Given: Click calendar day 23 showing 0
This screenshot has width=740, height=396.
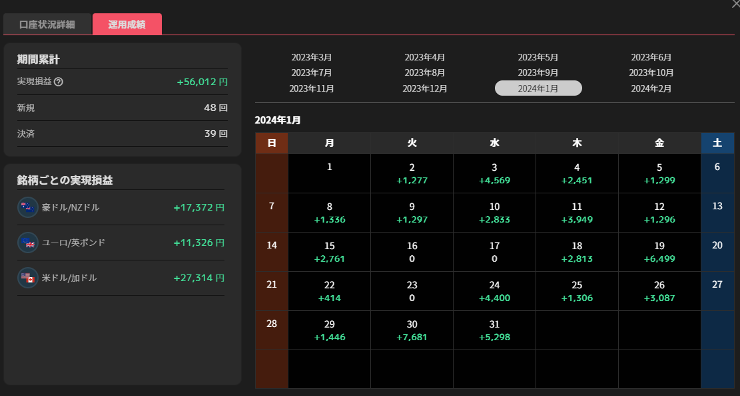Looking at the screenshot, I should tap(412, 291).
